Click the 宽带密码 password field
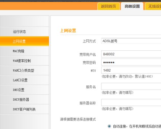The image size is (161, 129). [x=131, y=62]
